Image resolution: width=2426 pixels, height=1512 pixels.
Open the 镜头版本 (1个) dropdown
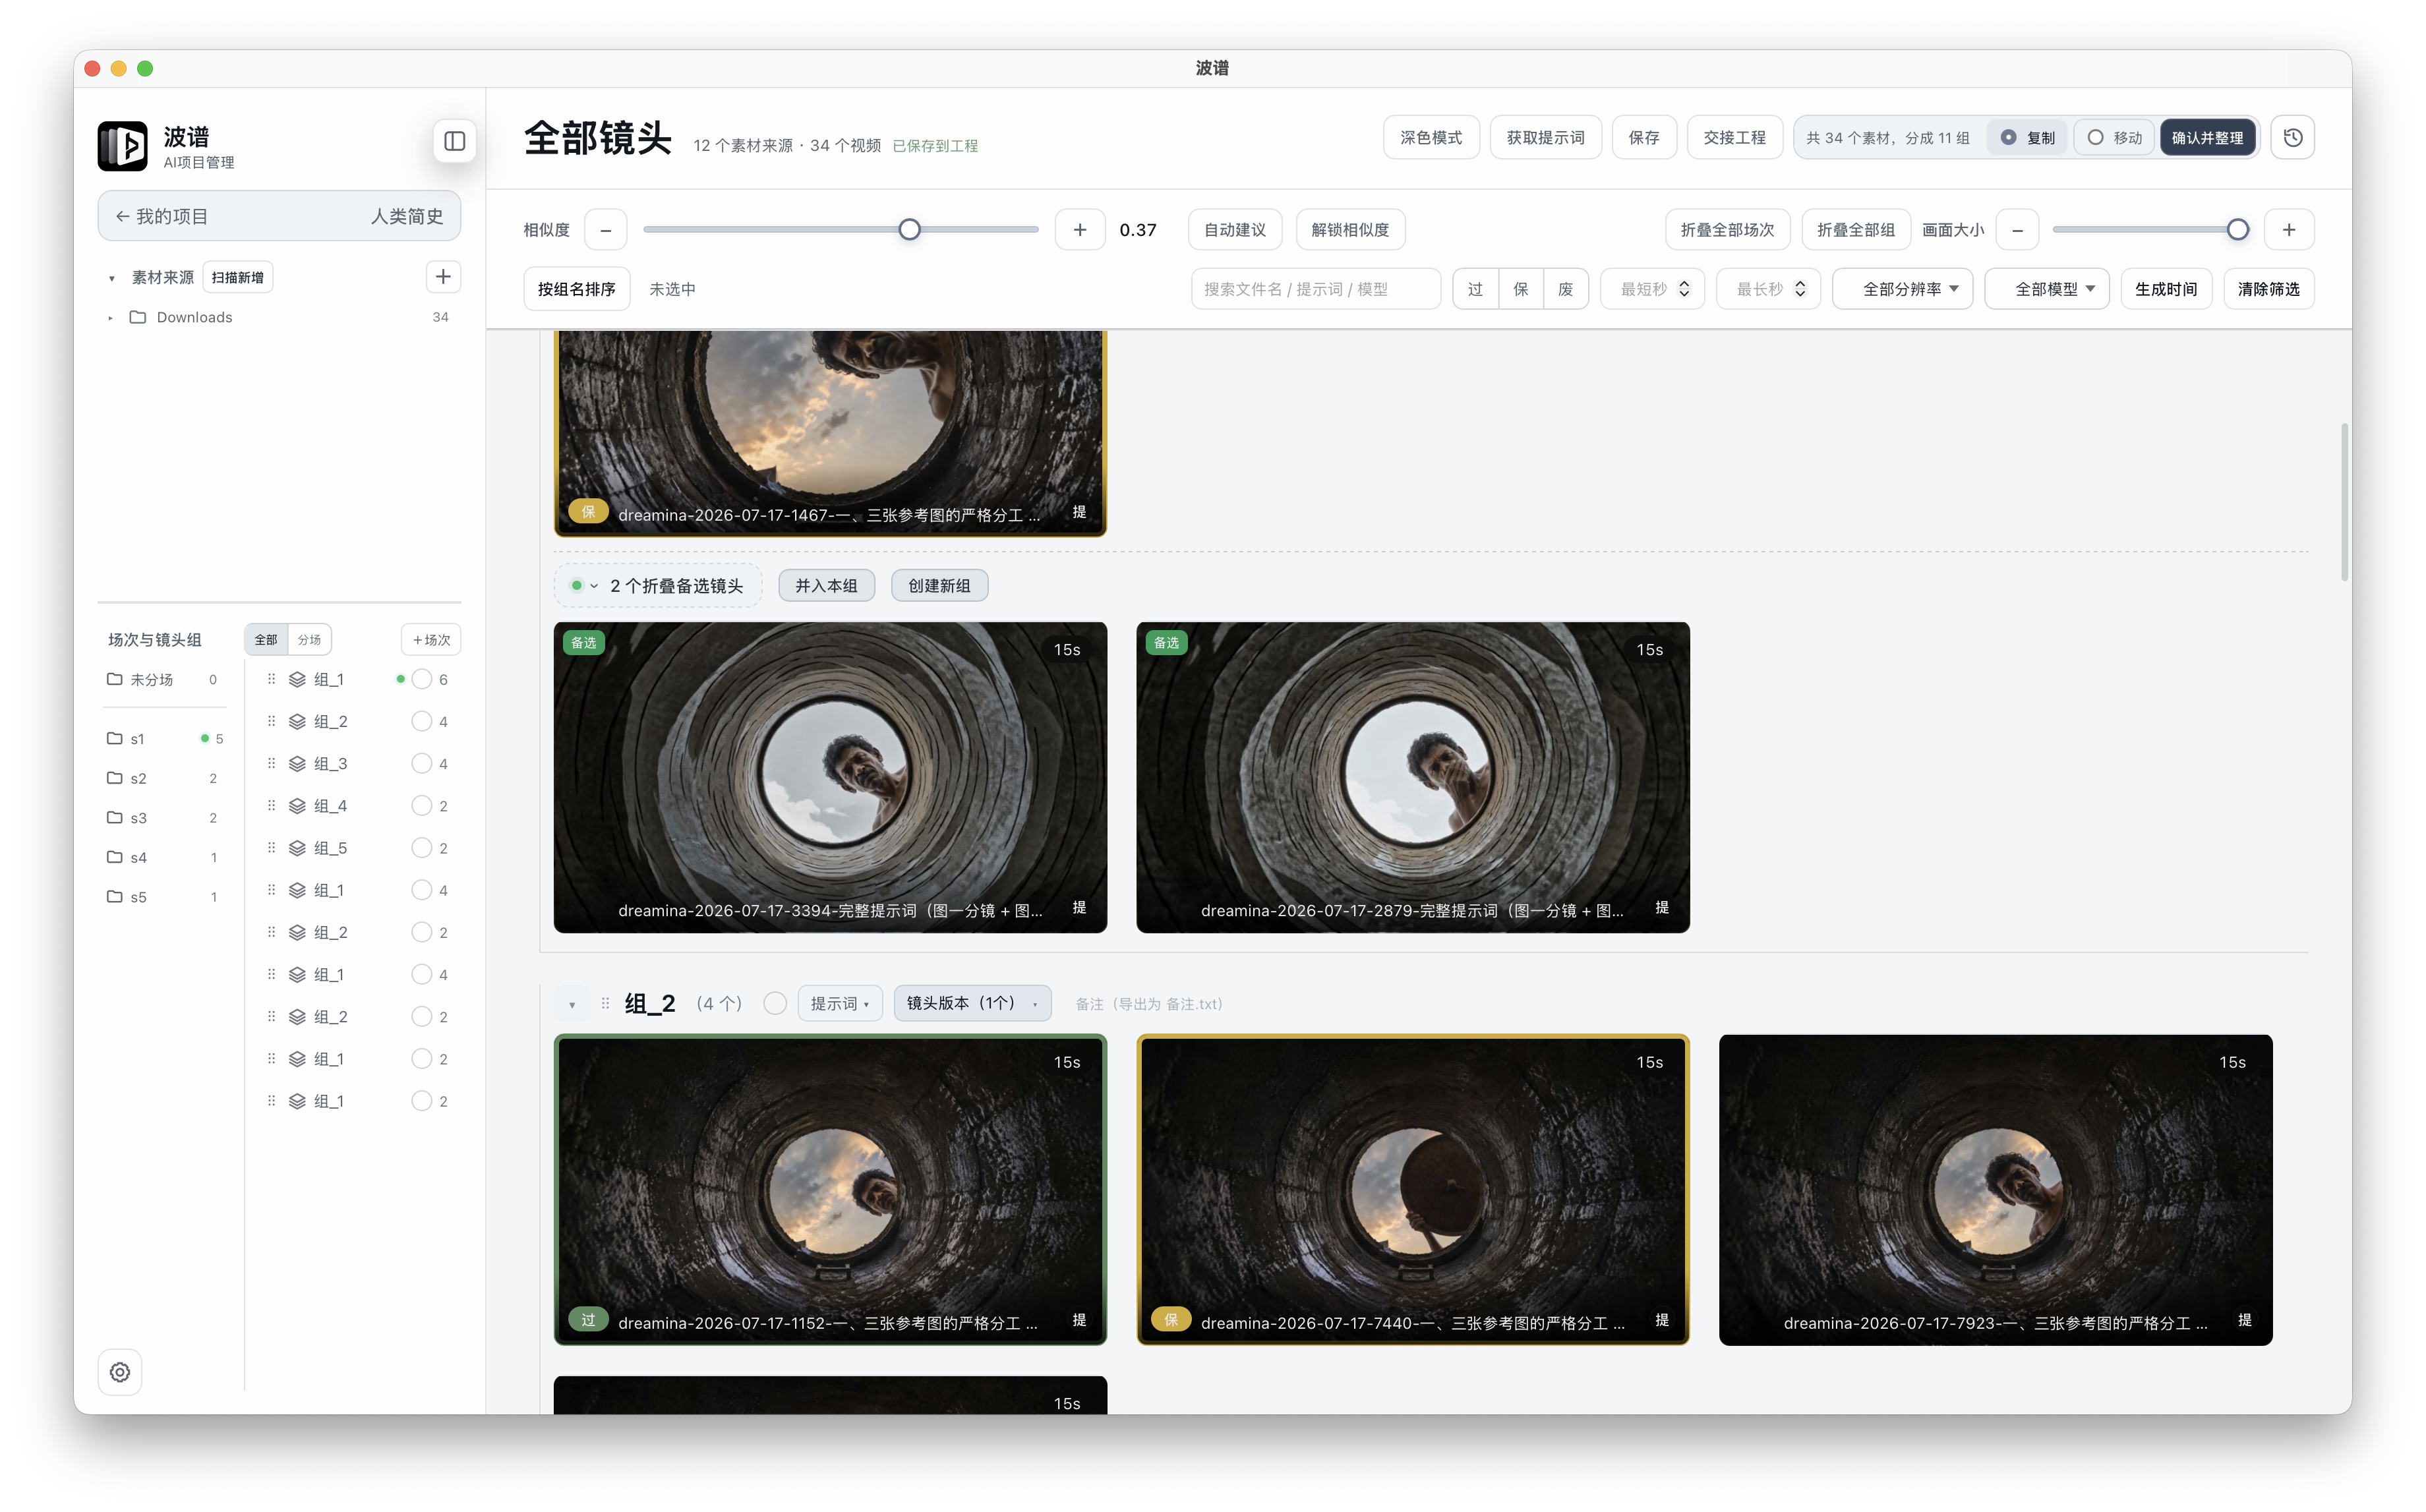972,1003
